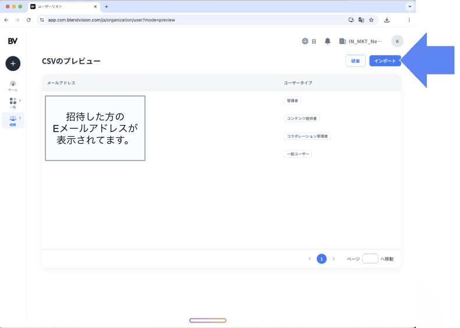
Task: Open the notifications bell
Action: coord(327,41)
